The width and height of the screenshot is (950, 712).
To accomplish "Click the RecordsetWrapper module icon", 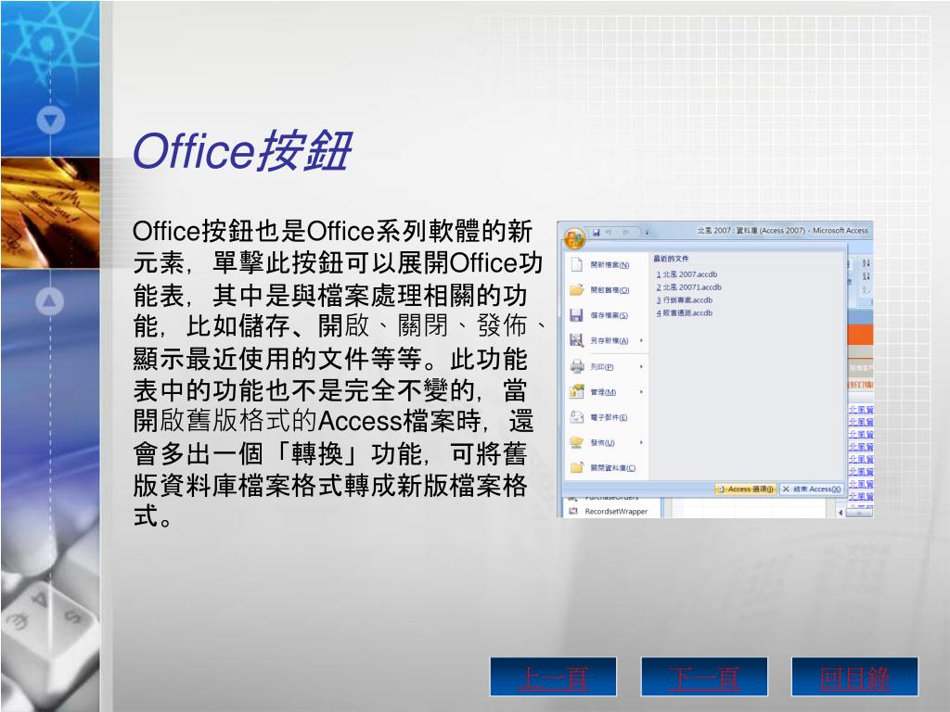I will 572,512.
